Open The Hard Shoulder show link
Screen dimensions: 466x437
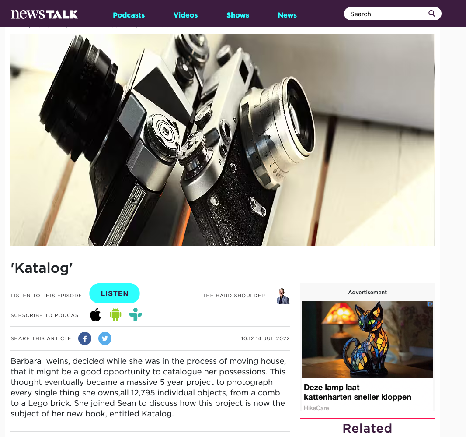(x=234, y=296)
